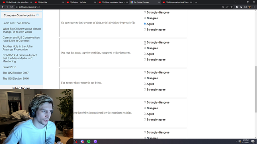The height and width of the screenshot is (144, 257).
Task: Click the page vertical scrollbar thumb
Action: 256,89
